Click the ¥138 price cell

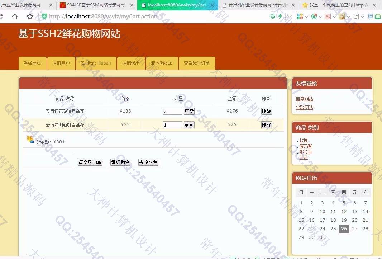pyautogui.click(x=125, y=111)
